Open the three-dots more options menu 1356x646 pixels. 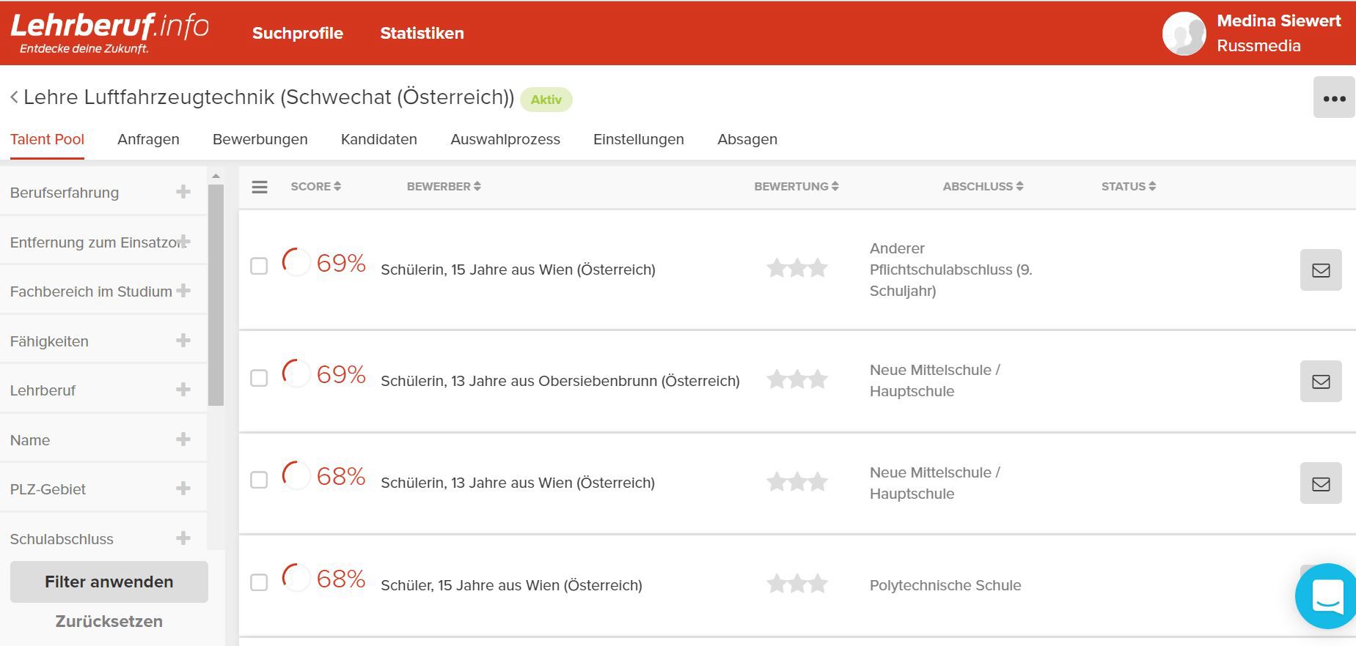[x=1333, y=98]
